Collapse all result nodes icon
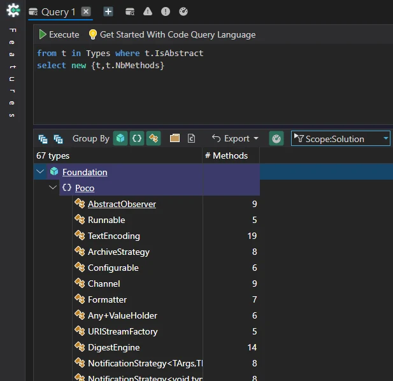393x381 pixels. [43, 139]
